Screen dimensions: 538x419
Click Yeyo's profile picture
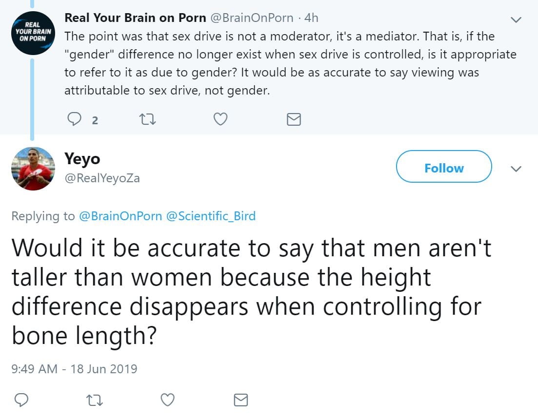pyautogui.click(x=33, y=169)
